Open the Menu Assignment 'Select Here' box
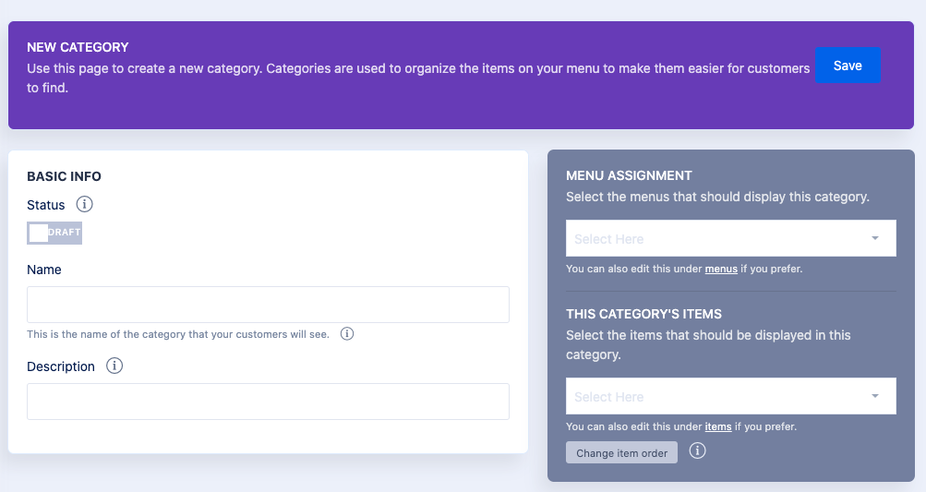The image size is (926, 492). point(720,239)
